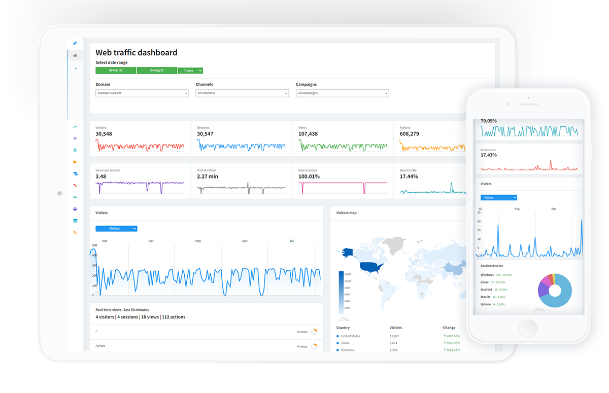Click the magic wand icon at sidebar top

[x=75, y=43]
